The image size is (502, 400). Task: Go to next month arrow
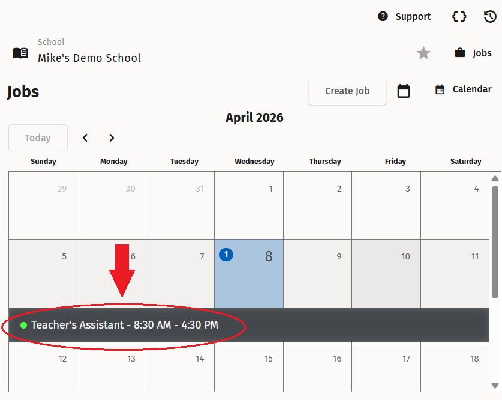click(x=112, y=138)
